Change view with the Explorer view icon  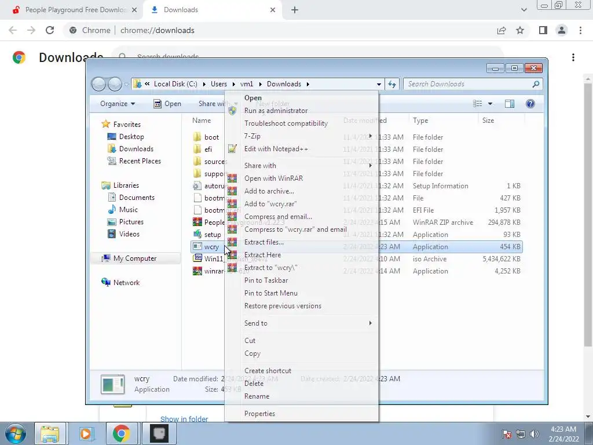[478, 104]
